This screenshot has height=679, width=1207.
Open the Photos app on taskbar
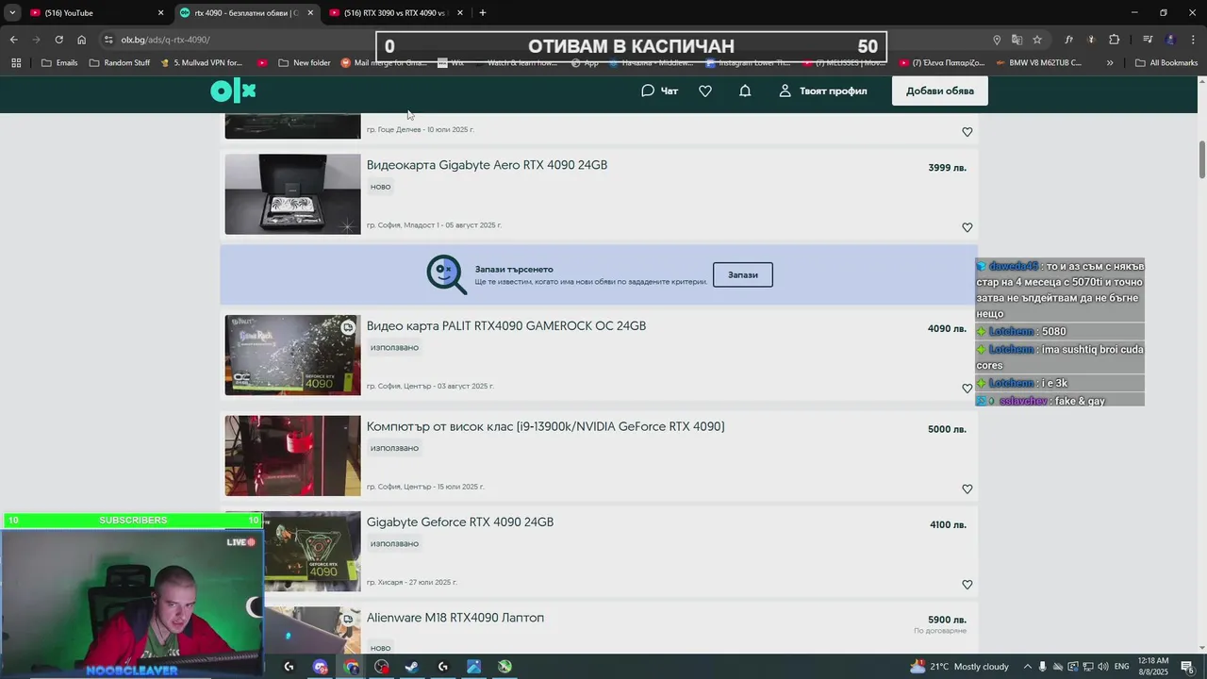(473, 667)
